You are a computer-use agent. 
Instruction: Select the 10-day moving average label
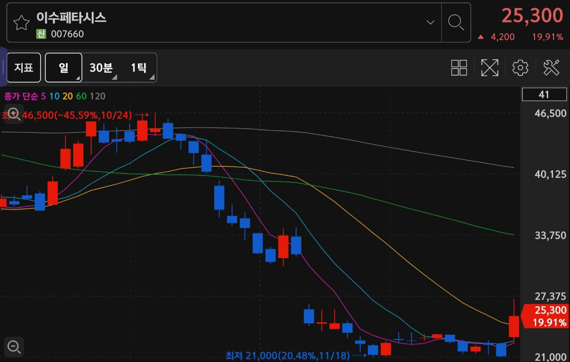point(54,96)
